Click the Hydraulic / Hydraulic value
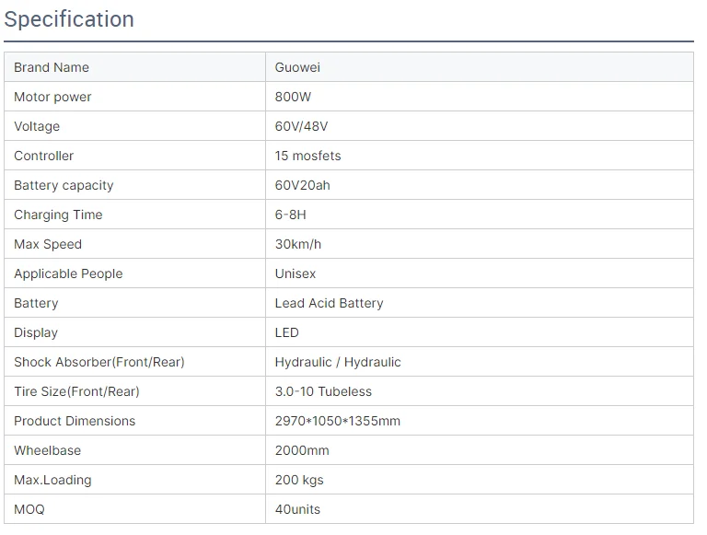Image resolution: width=707 pixels, height=535 pixels. tap(338, 362)
